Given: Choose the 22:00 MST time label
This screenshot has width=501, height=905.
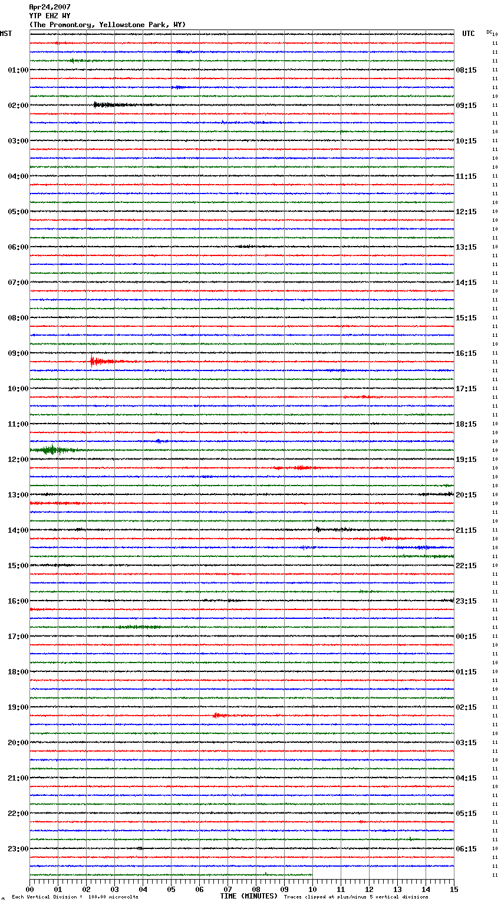Looking at the screenshot, I should [x=18, y=814].
